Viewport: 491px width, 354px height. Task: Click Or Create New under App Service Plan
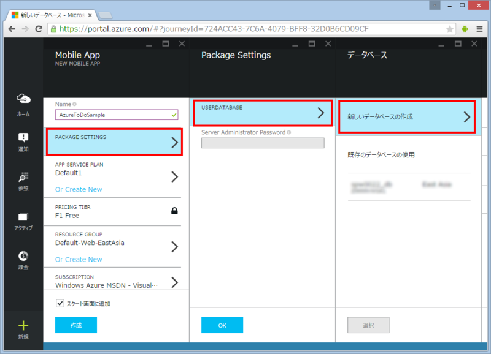[79, 190]
